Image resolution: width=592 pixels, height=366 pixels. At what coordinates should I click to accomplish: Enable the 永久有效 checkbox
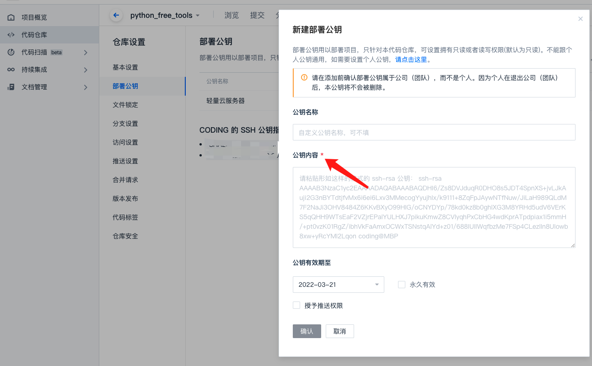pos(402,285)
